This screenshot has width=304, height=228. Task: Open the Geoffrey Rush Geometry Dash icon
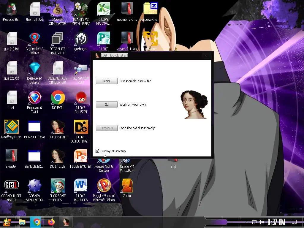coord(12,127)
